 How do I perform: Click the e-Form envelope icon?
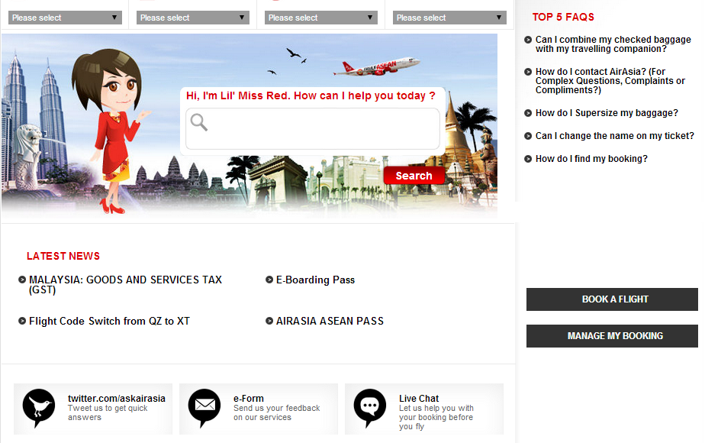click(204, 408)
